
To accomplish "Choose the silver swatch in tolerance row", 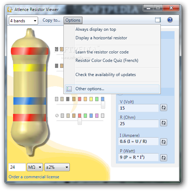I will 62,116.
